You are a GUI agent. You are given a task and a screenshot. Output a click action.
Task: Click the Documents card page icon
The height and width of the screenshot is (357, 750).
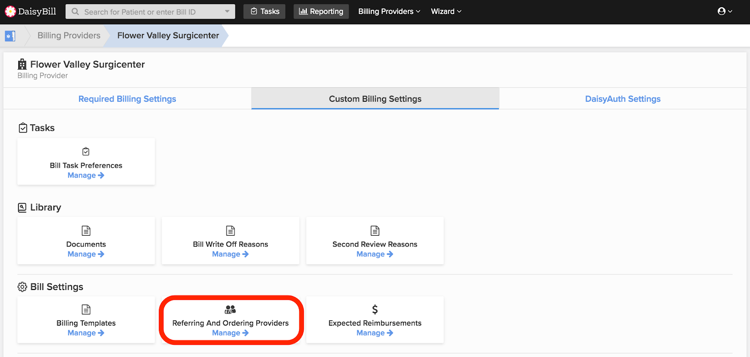(86, 231)
